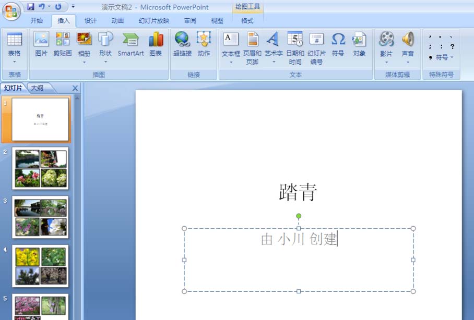
Task: Insert a picture with the 图片 button
Action: [41, 44]
